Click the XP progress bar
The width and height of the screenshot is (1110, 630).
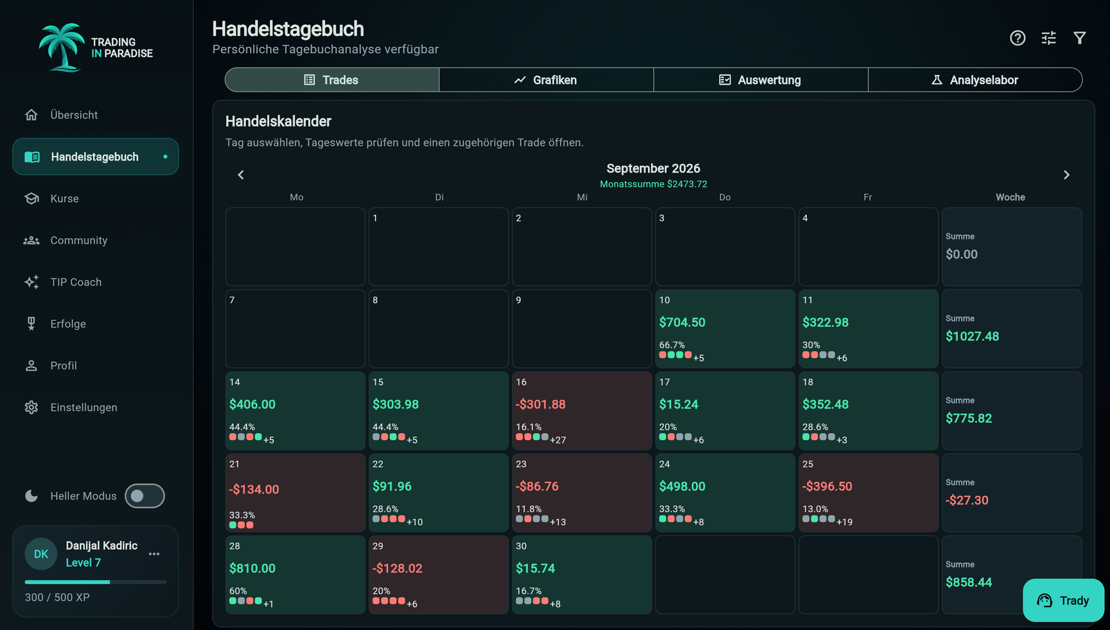click(96, 582)
